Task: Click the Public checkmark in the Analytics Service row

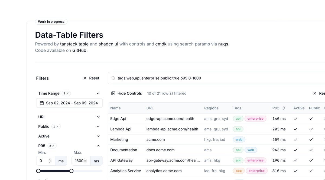Action: point(311,171)
